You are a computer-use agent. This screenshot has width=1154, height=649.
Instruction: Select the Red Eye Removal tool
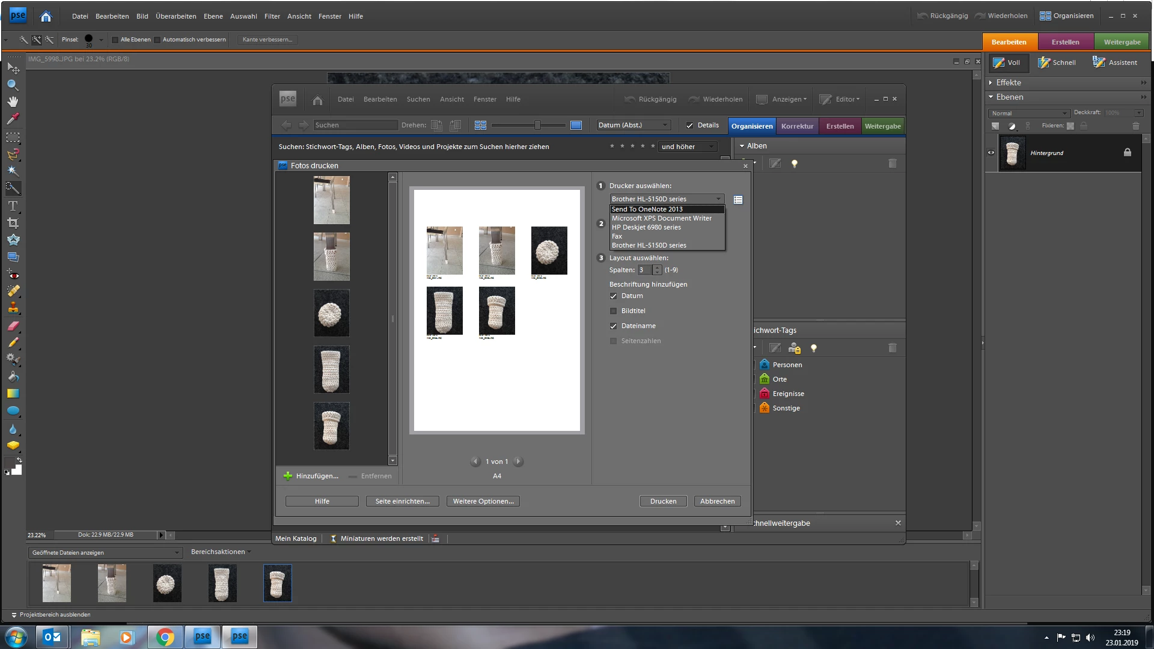tap(13, 275)
